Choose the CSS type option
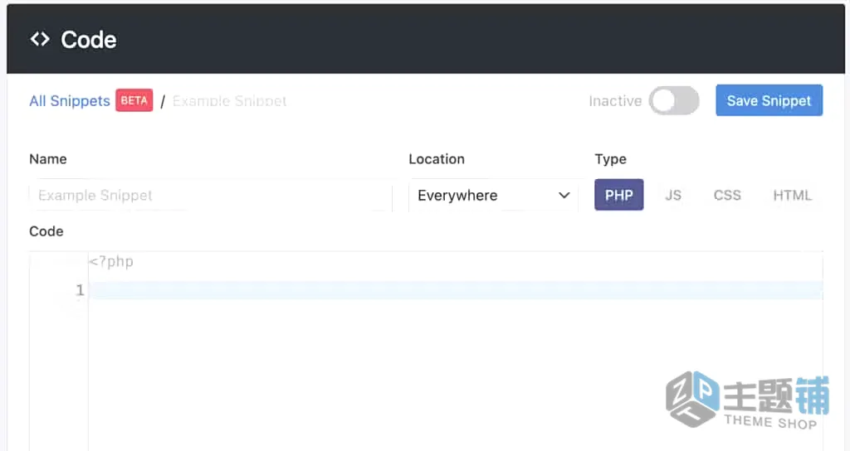This screenshot has height=451, width=850. pos(727,195)
